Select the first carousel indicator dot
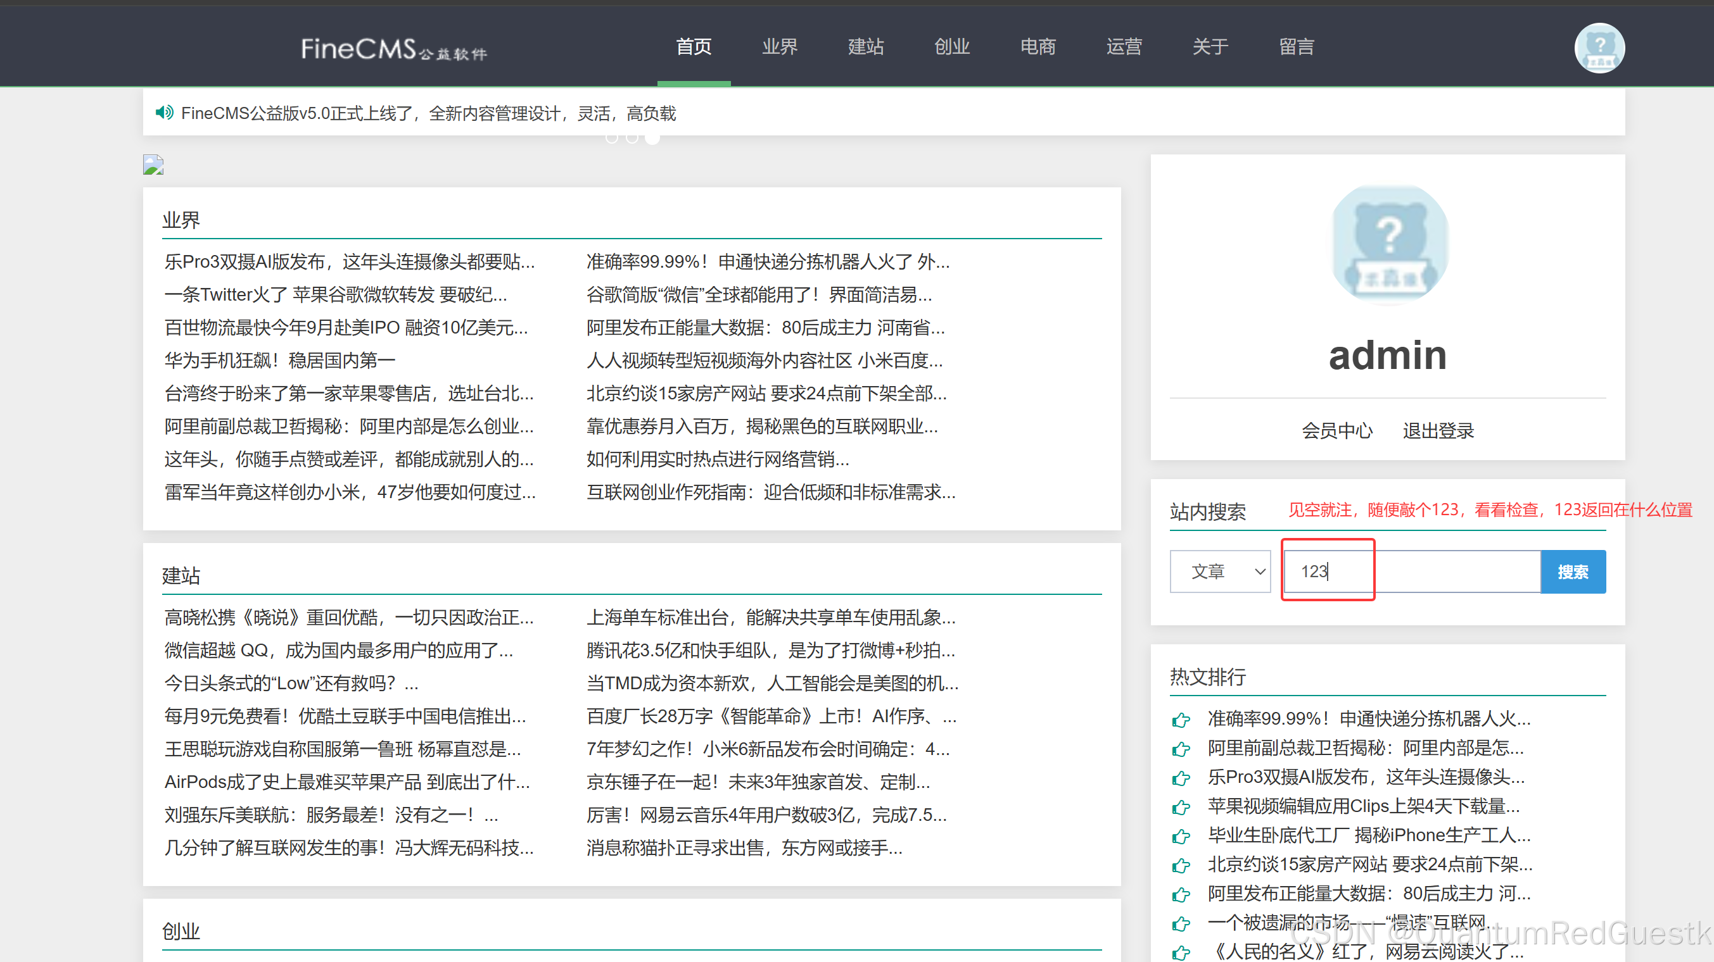The image size is (1714, 962). pyautogui.click(x=611, y=137)
